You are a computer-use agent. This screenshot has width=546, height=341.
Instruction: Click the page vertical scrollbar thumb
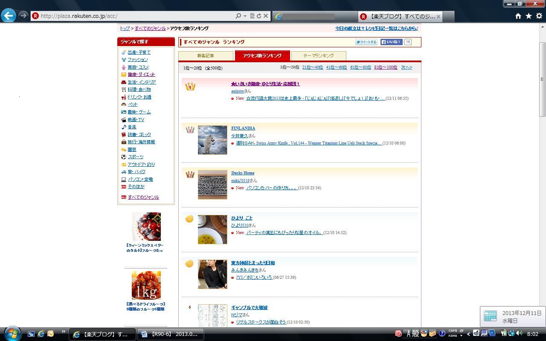[542, 79]
